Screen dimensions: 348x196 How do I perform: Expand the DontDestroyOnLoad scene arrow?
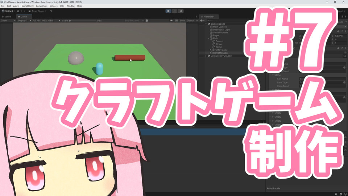206,56
